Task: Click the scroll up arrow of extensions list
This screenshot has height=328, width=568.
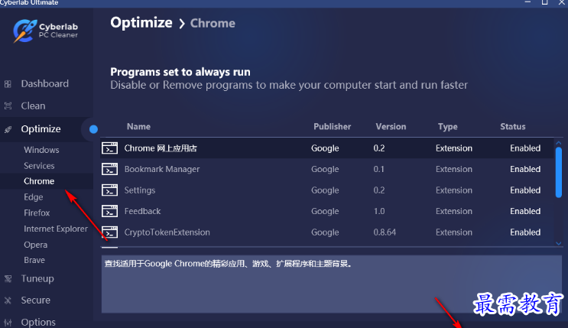Action: (558, 143)
